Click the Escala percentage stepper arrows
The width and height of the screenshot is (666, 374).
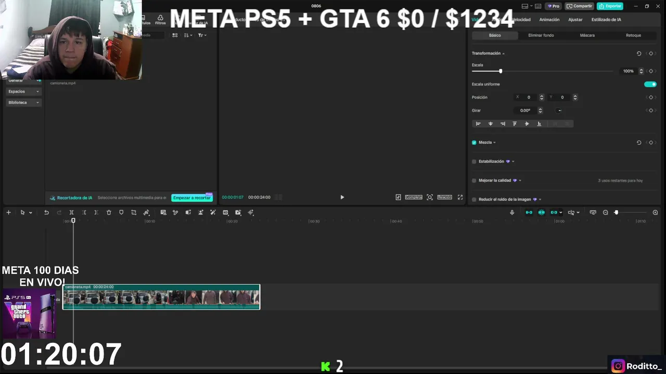pos(641,71)
